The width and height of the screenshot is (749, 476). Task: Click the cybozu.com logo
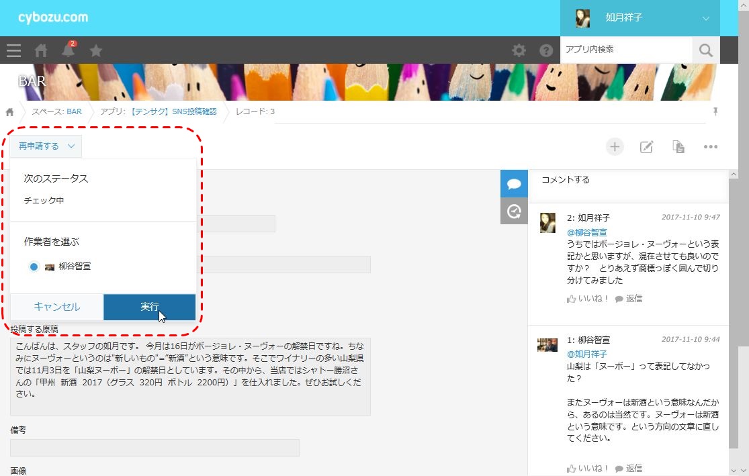pyautogui.click(x=53, y=17)
